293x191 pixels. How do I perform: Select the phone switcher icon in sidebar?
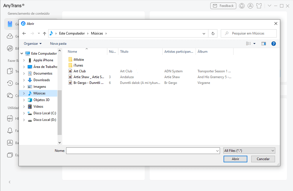click(10, 71)
